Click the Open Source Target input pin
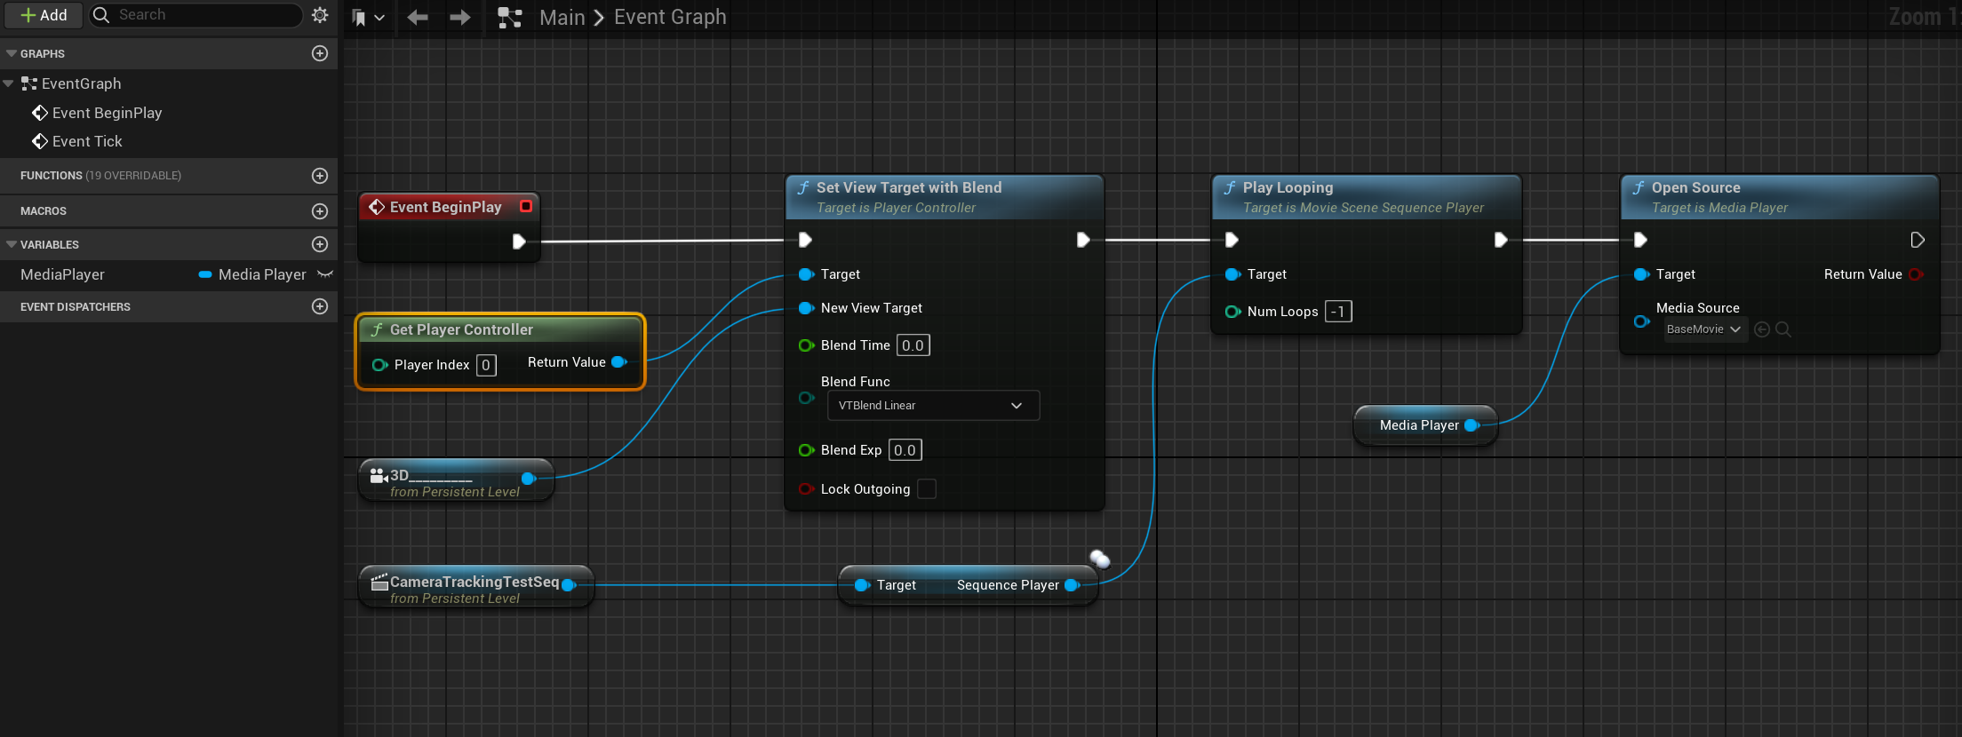The width and height of the screenshot is (1962, 737). pos(1641,274)
